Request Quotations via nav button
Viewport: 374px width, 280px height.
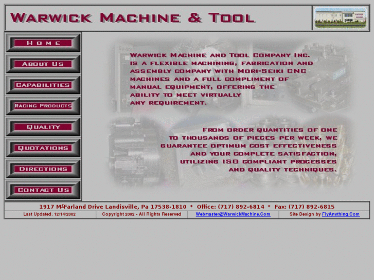43,148
